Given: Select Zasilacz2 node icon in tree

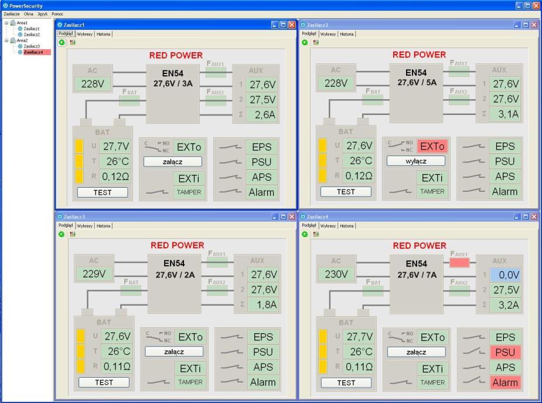Looking at the screenshot, I should [x=20, y=35].
